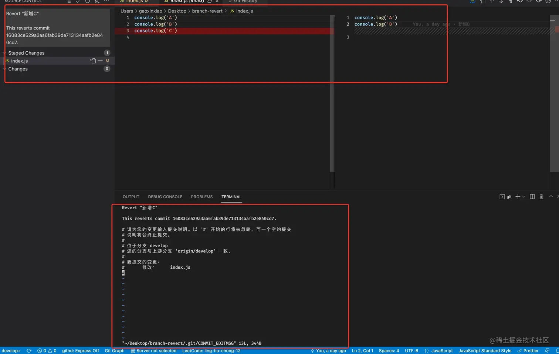This screenshot has width=559, height=354.
Task: Open the new terminal launch profile dropdown
Action: (x=524, y=197)
